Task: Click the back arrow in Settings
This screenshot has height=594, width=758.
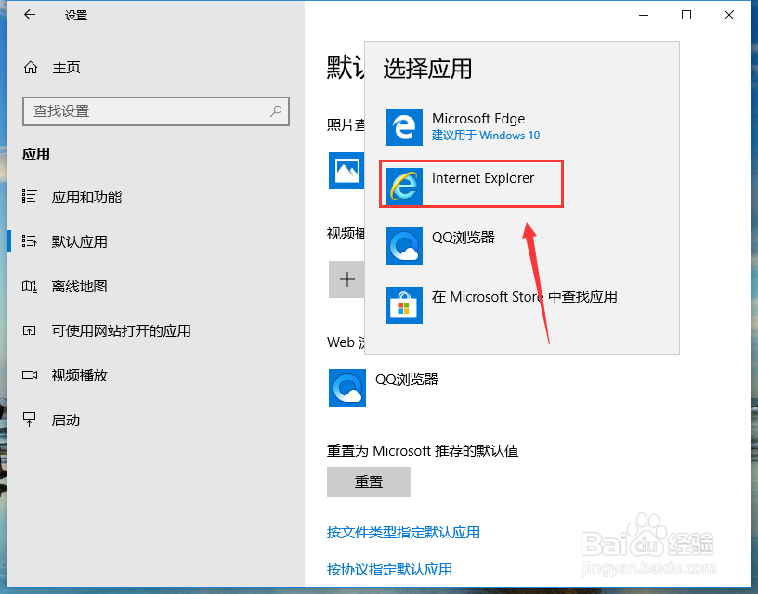Action: click(x=30, y=15)
